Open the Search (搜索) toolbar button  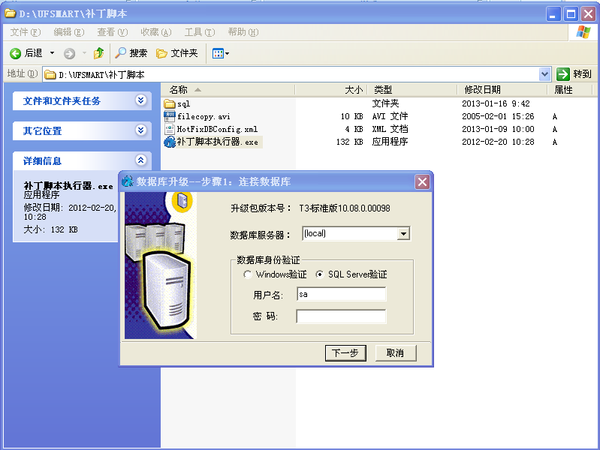(131, 53)
